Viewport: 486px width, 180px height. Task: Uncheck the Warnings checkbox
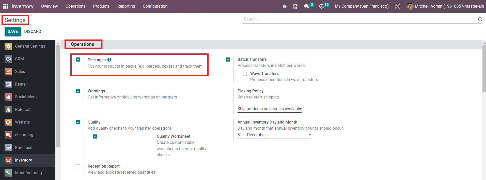[x=78, y=91]
